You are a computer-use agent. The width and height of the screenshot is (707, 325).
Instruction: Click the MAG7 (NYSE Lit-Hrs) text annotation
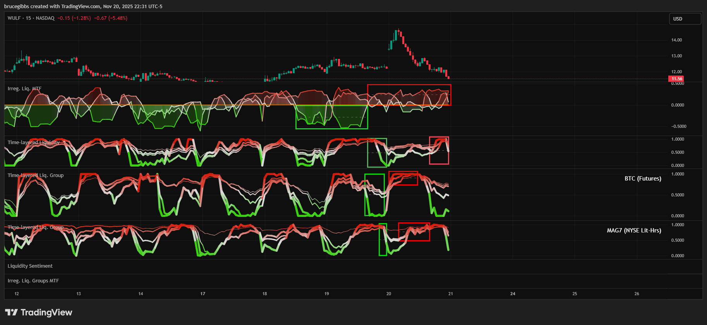pos(634,230)
